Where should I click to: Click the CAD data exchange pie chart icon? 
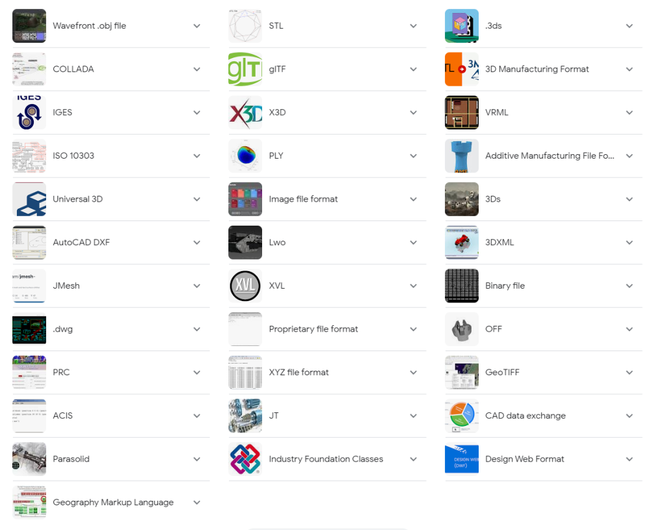(x=462, y=416)
